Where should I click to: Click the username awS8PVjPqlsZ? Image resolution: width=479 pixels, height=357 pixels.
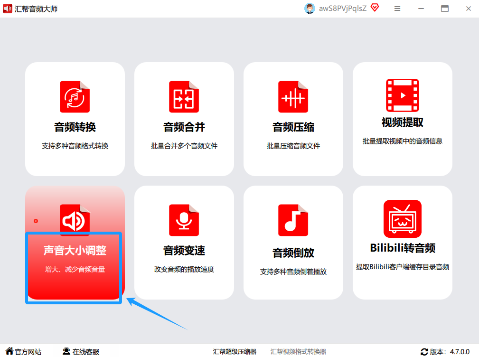click(x=342, y=9)
